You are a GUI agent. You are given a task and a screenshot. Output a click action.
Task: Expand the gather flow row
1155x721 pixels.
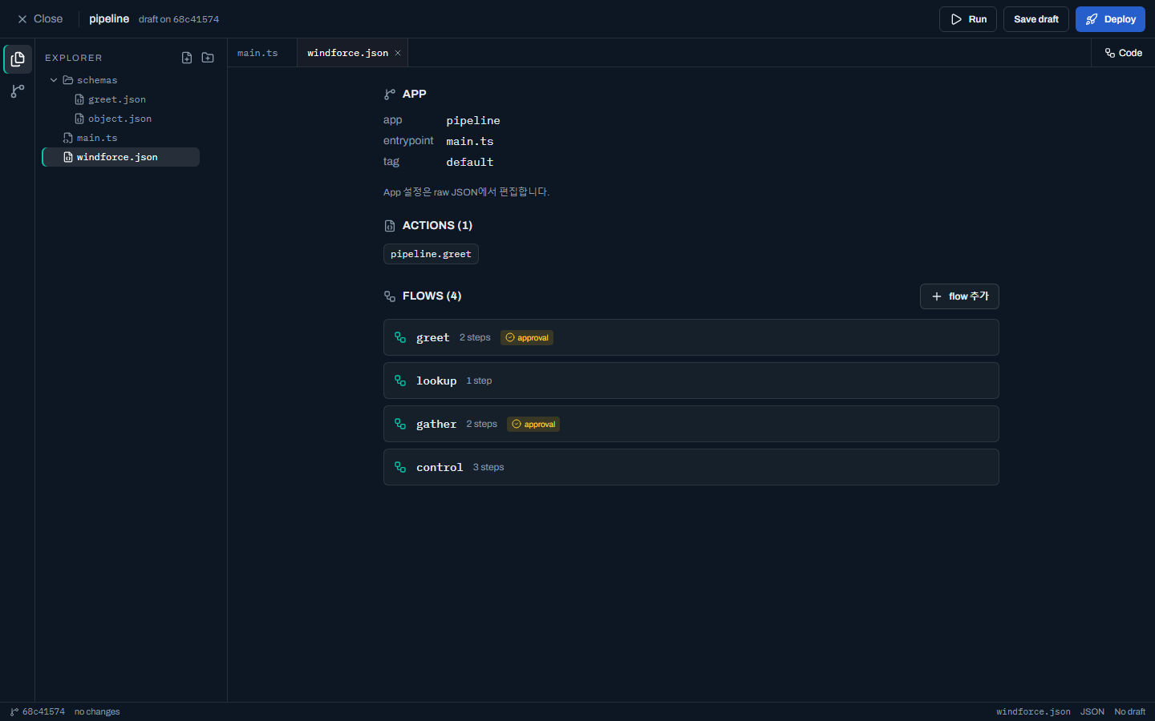(691, 424)
